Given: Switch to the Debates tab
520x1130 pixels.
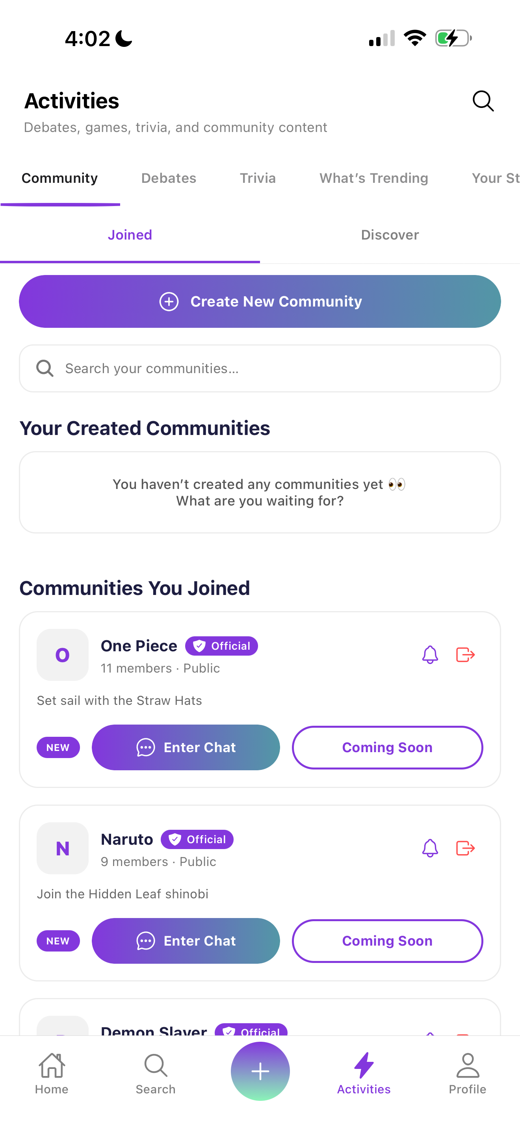Looking at the screenshot, I should point(168,178).
